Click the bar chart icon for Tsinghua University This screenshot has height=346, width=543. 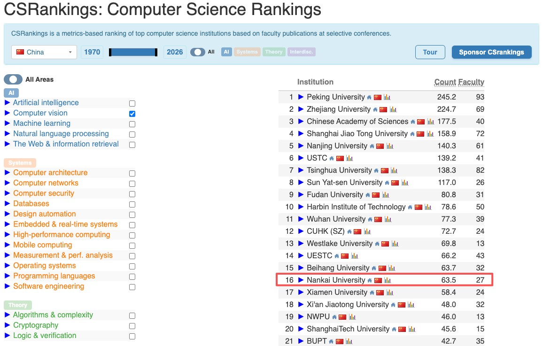click(394, 170)
